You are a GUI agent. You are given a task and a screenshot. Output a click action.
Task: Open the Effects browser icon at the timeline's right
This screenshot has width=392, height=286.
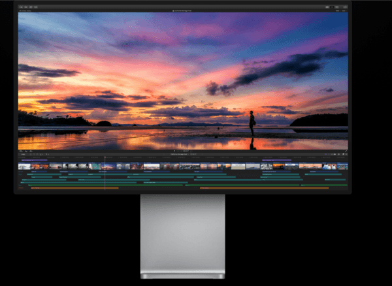pos(343,154)
